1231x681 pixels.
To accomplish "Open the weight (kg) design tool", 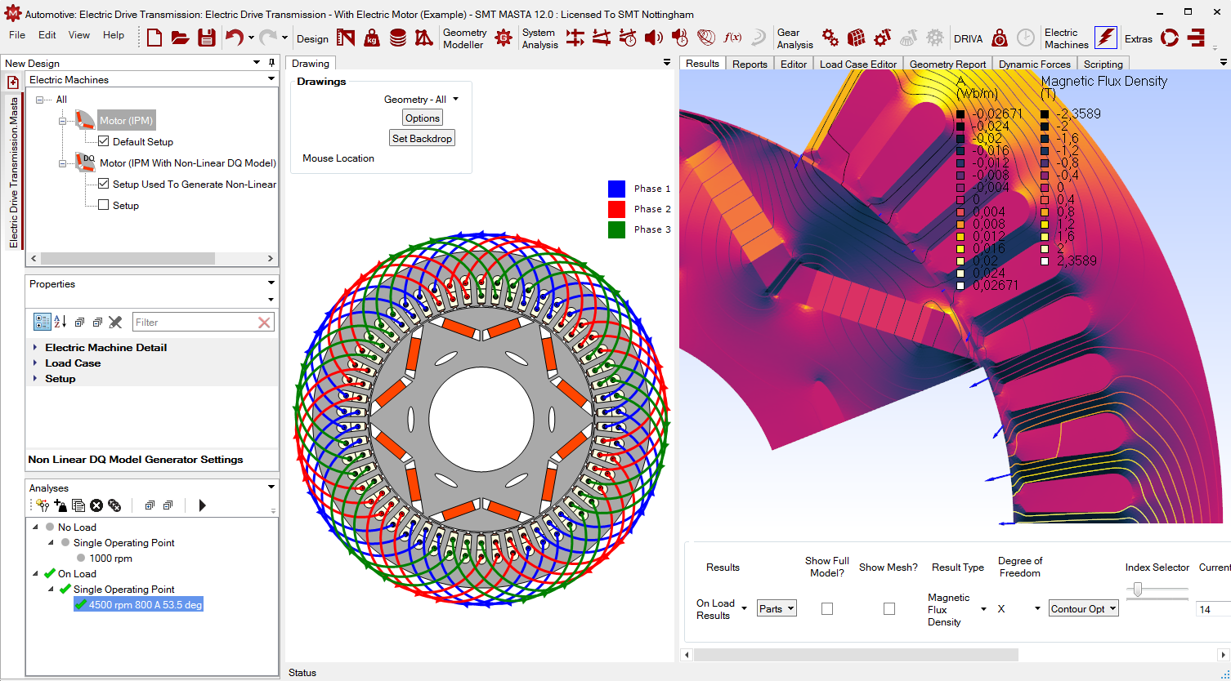I will tap(372, 38).
